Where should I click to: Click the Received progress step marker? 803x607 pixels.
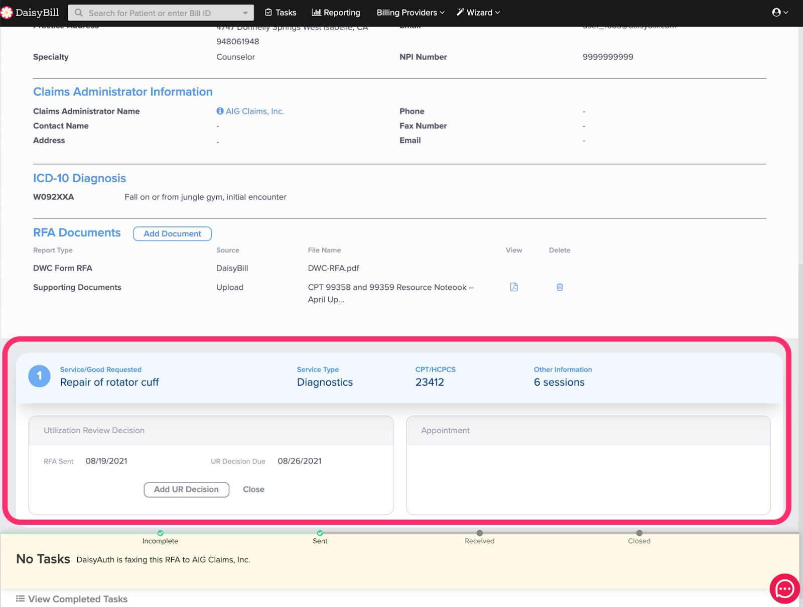point(479,533)
